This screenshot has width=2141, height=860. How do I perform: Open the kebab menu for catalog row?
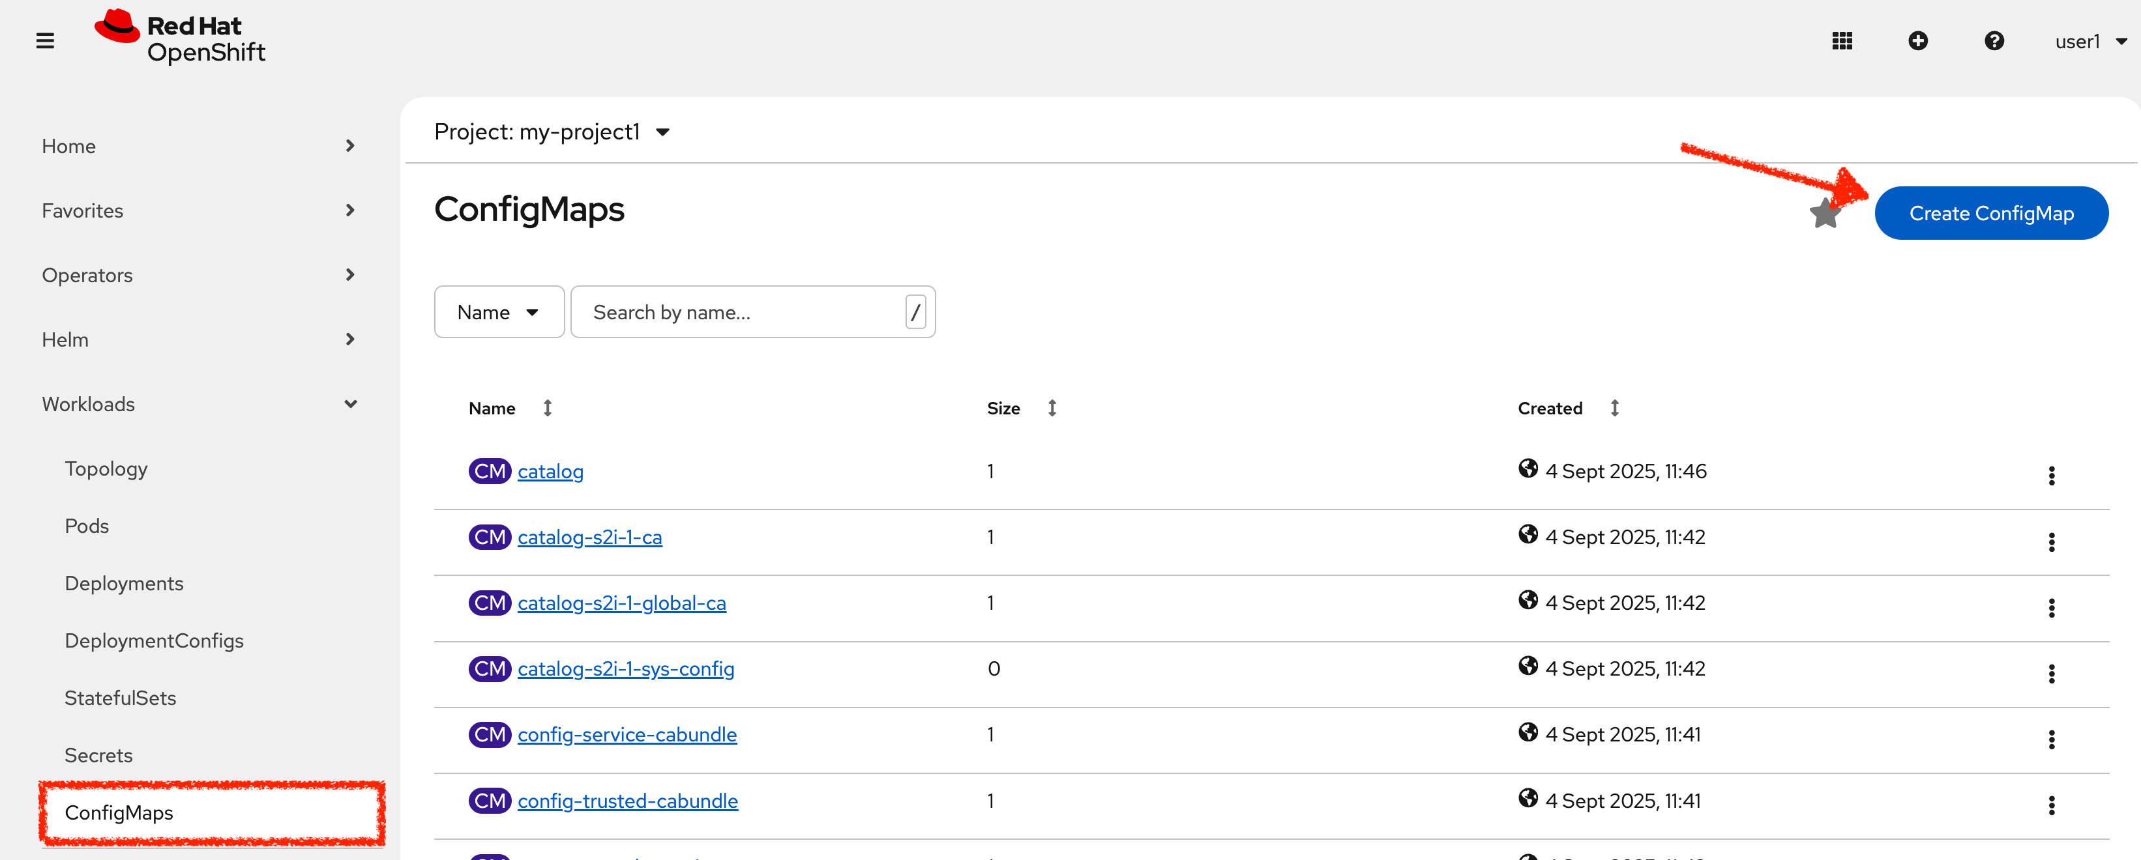tap(2052, 476)
